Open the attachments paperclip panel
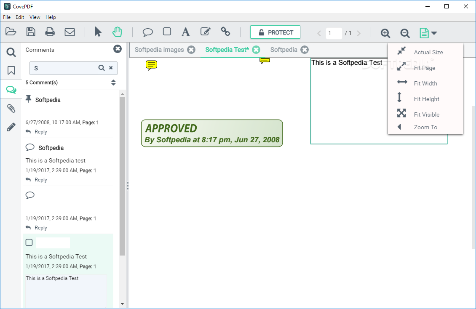The height and width of the screenshot is (309, 476). [x=11, y=108]
